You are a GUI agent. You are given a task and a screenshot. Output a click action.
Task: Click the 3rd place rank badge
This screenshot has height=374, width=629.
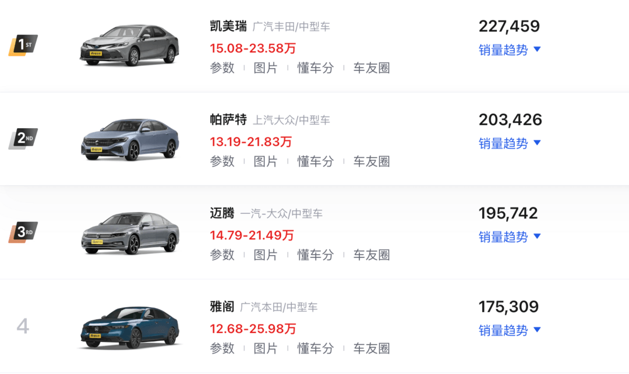click(x=23, y=232)
